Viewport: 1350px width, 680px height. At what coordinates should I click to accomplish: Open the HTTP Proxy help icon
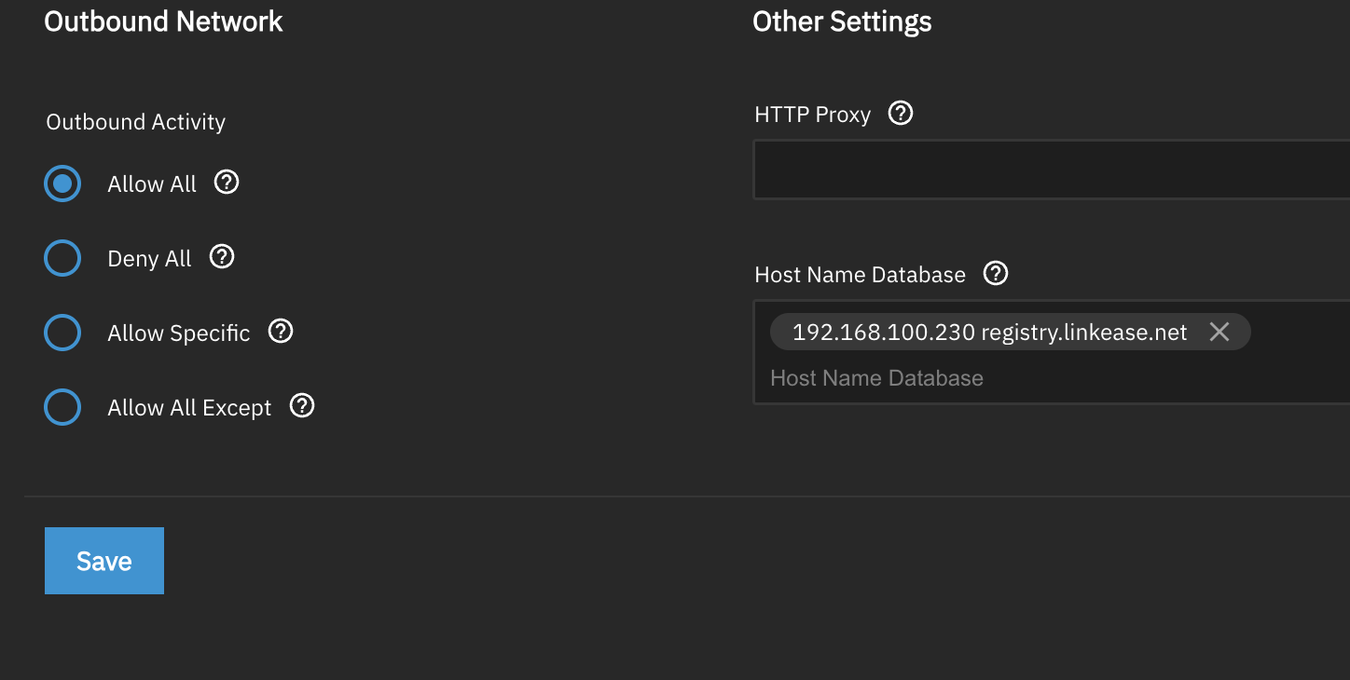(x=901, y=114)
